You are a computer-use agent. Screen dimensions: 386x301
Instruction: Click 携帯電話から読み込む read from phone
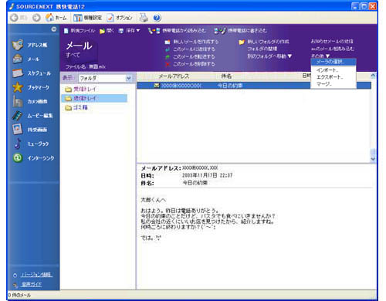coord(177,31)
